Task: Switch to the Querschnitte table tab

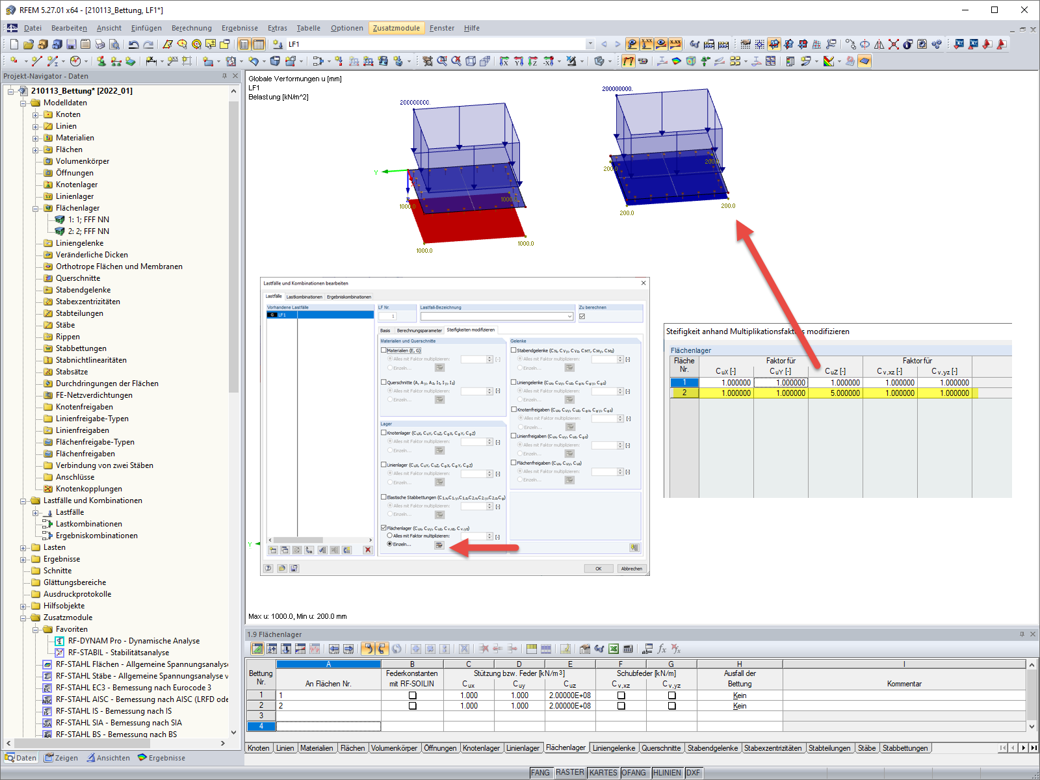Action: 662,748
